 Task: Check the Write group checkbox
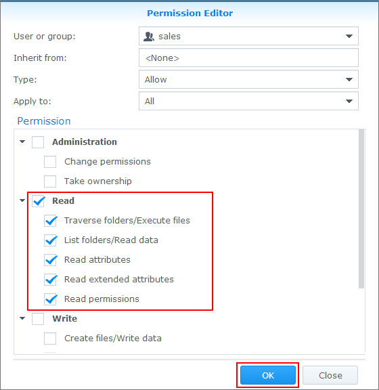[38, 319]
